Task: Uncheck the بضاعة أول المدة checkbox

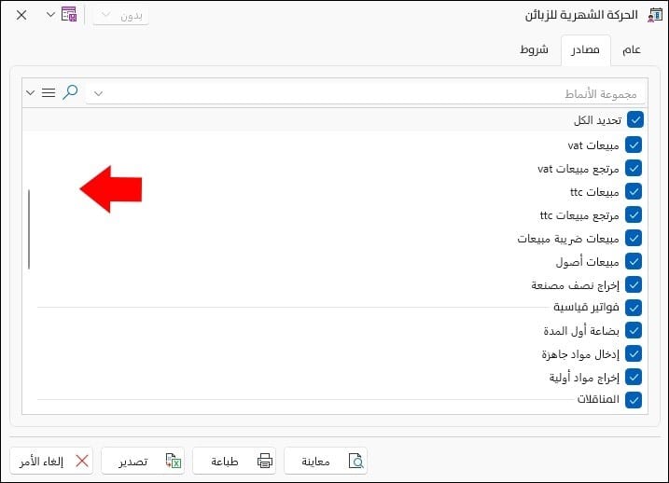Action: 634,330
